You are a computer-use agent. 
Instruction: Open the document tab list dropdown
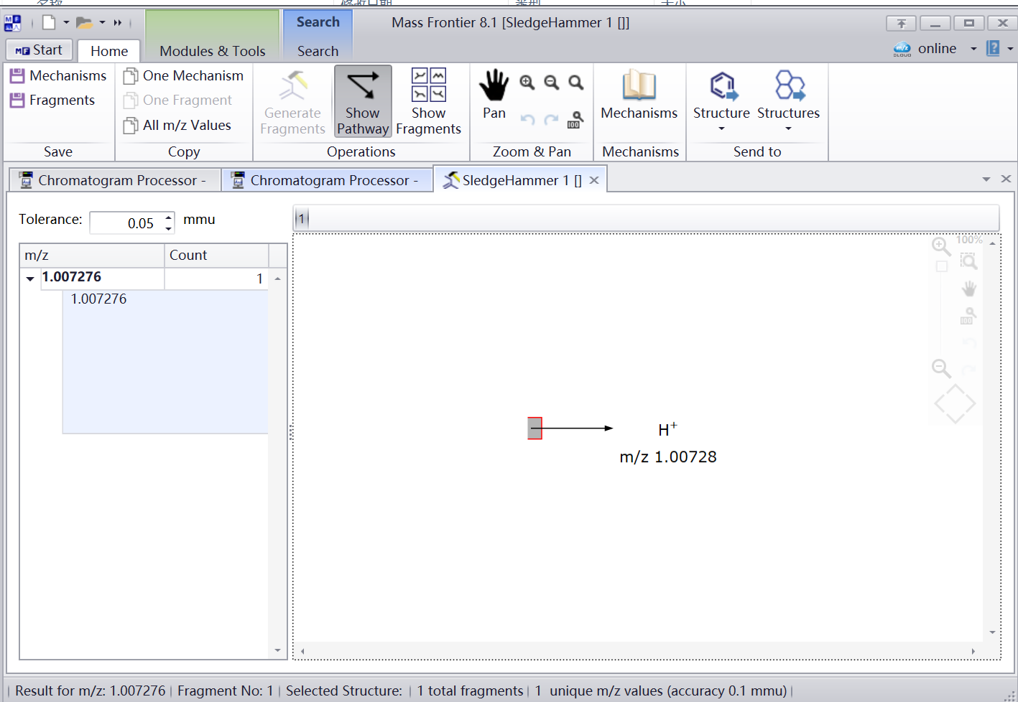click(x=986, y=179)
